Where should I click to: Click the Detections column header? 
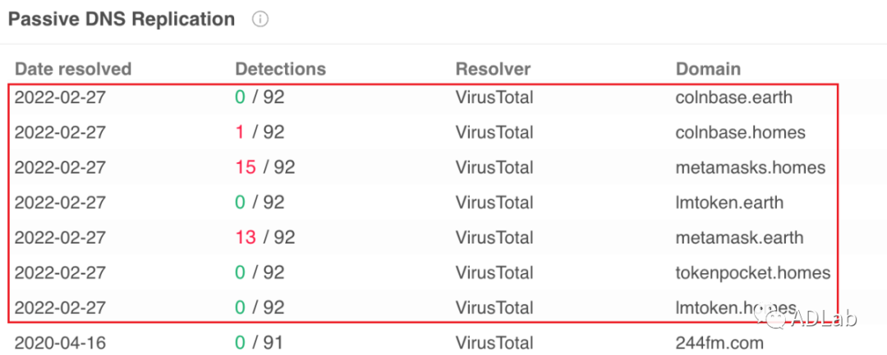(x=280, y=69)
